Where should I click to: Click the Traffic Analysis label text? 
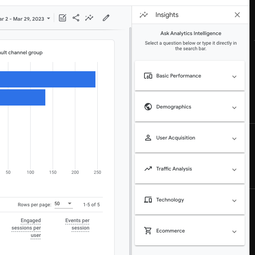coord(174,169)
